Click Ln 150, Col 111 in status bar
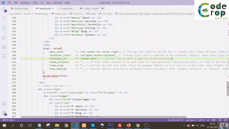Screen dimensions: 229x129 click(x=175, y=120)
